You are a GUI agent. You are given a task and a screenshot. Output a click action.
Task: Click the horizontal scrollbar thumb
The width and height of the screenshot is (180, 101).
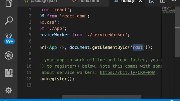pos(102,97)
